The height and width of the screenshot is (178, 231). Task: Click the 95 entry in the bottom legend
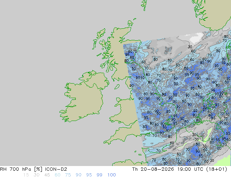(x=89, y=175)
